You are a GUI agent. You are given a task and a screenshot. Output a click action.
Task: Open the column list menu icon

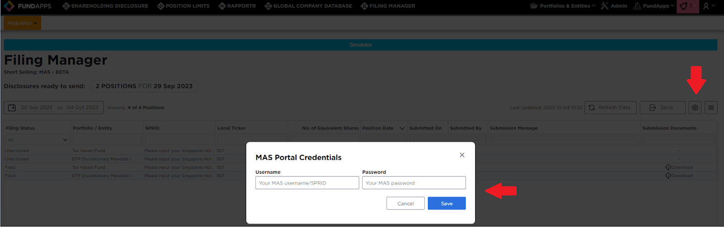tap(711, 107)
